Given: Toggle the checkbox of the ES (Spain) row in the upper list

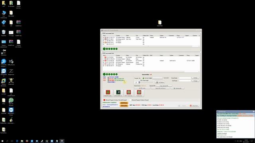Looking at the screenshot, I should pyautogui.click(x=104, y=43).
